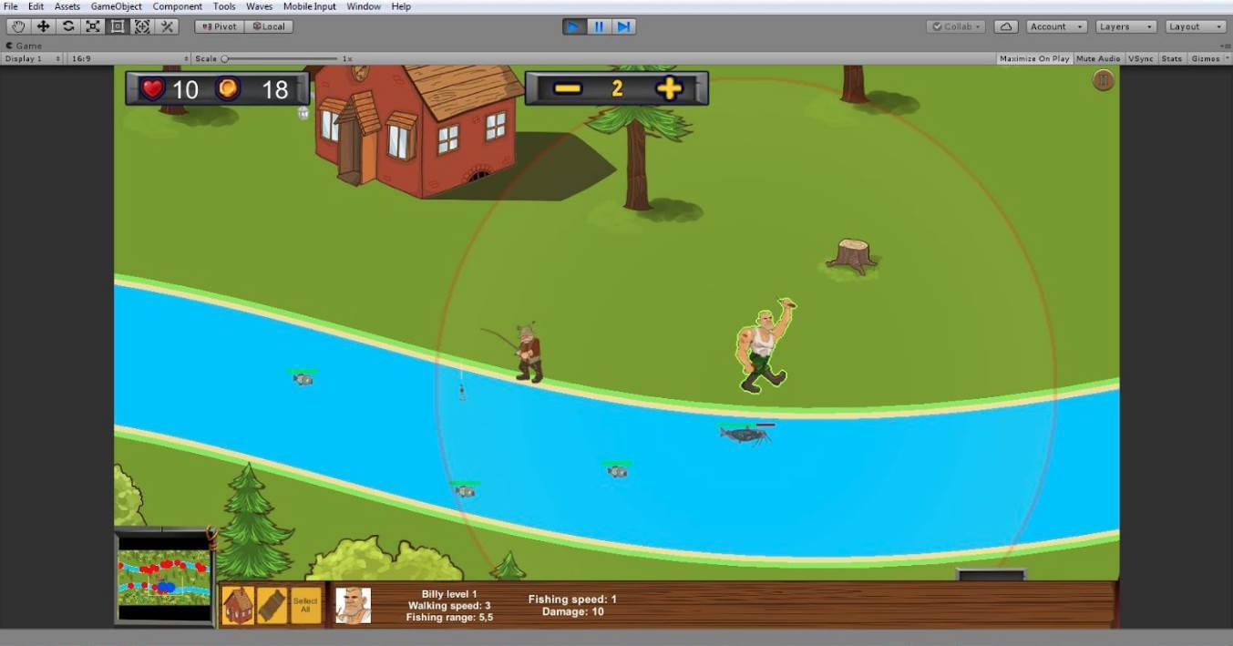Click the yellow minus speed icon

click(567, 88)
